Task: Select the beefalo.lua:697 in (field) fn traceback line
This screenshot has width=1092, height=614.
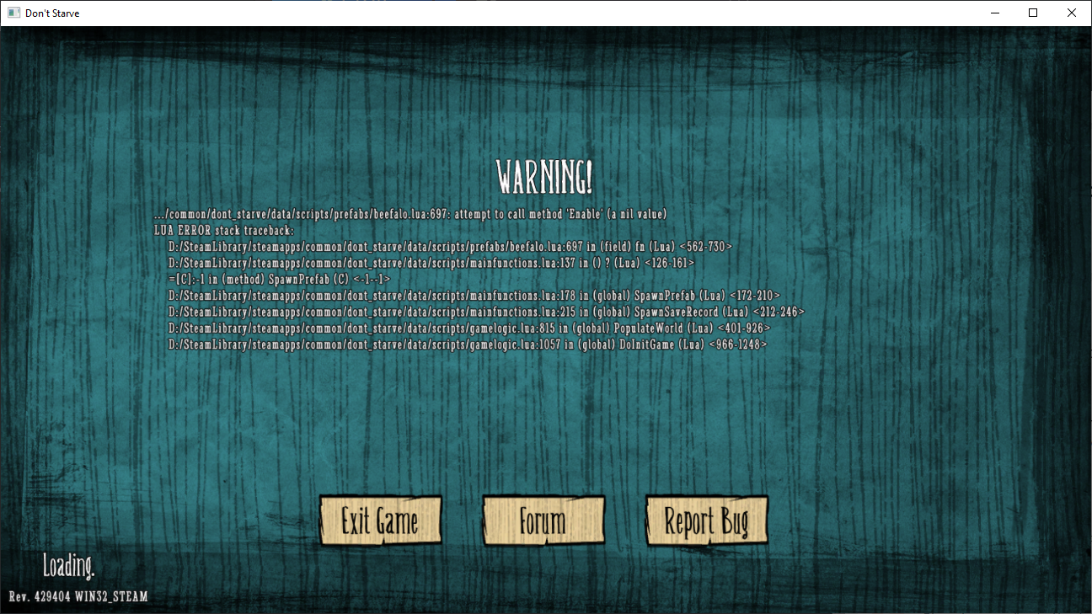Action: point(450,247)
